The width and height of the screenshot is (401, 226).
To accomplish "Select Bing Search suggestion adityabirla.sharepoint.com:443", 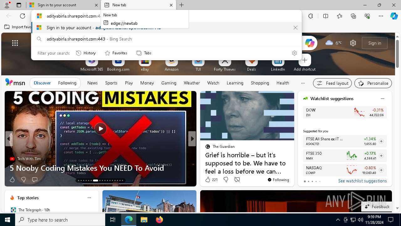I will point(166,39).
